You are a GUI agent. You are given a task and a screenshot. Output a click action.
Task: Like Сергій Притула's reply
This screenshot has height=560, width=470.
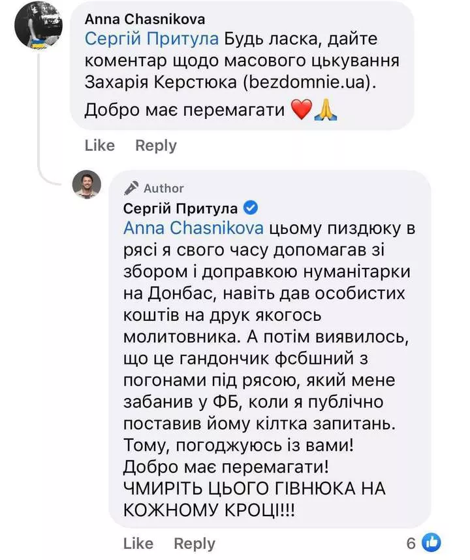click(138, 543)
